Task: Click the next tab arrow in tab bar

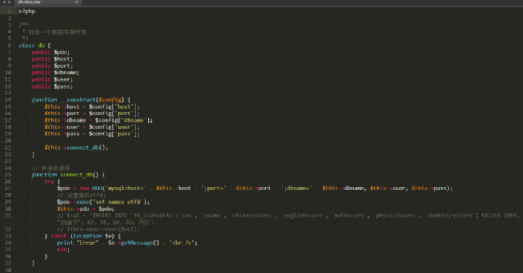Action: pos(10,2)
